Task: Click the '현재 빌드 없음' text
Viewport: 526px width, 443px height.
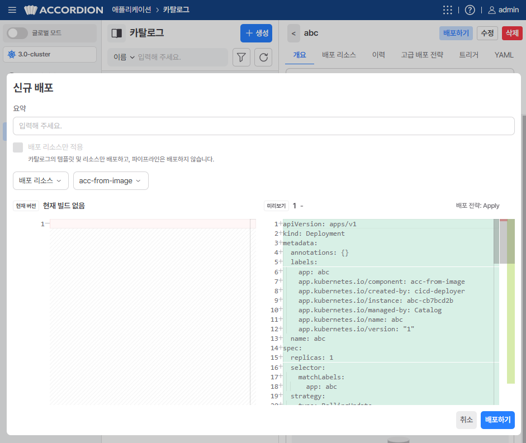Action: click(64, 206)
